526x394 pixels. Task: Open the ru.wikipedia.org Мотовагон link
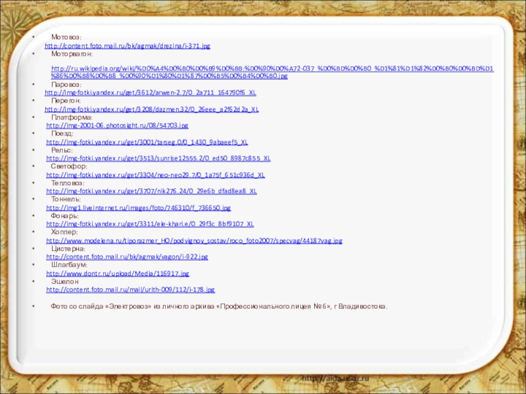pyautogui.click(x=272, y=72)
